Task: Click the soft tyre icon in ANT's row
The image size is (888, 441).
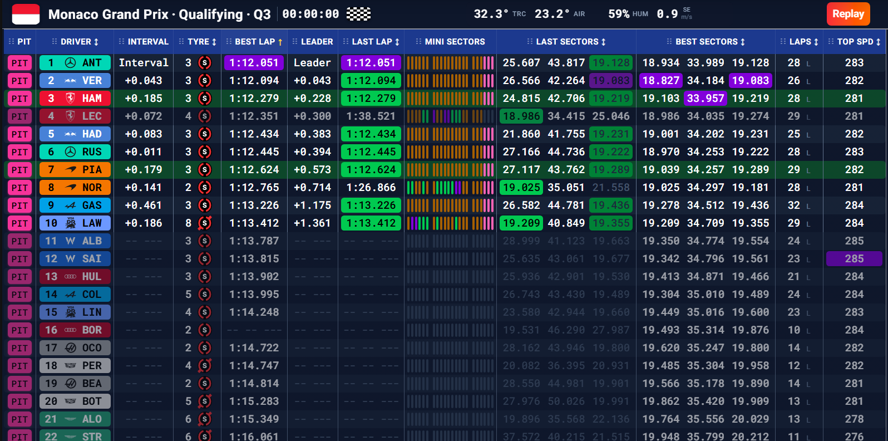Action: (205, 63)
